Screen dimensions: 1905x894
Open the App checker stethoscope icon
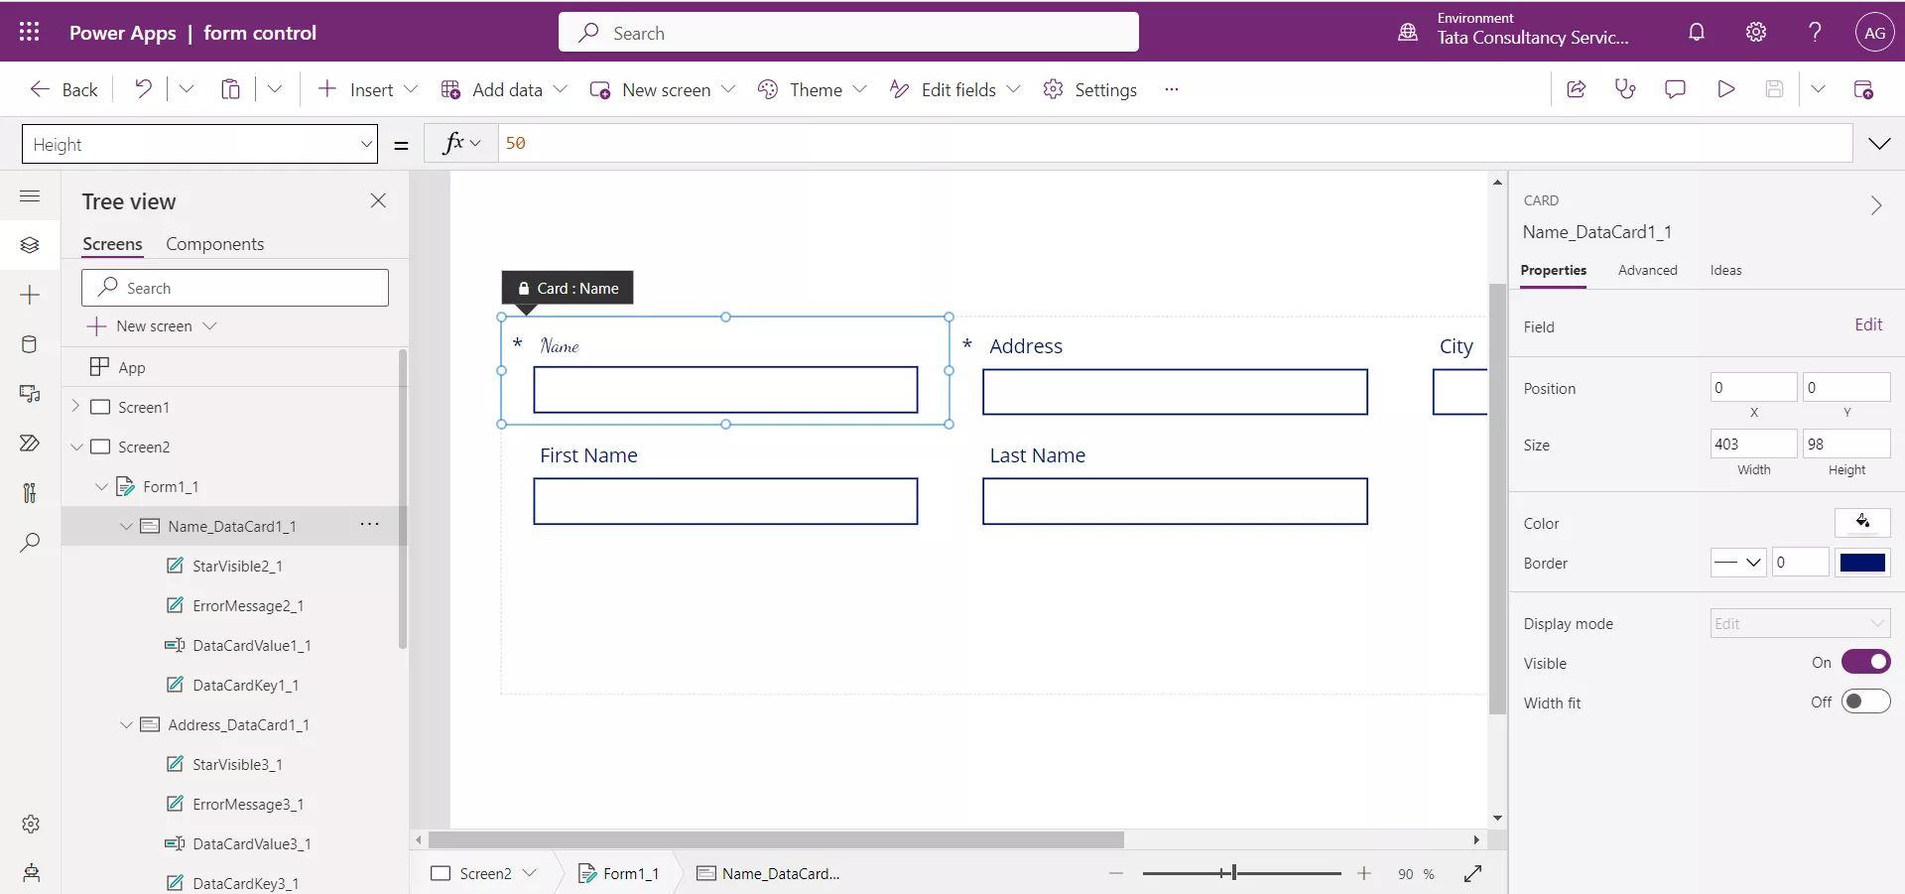click(1625, 88)
